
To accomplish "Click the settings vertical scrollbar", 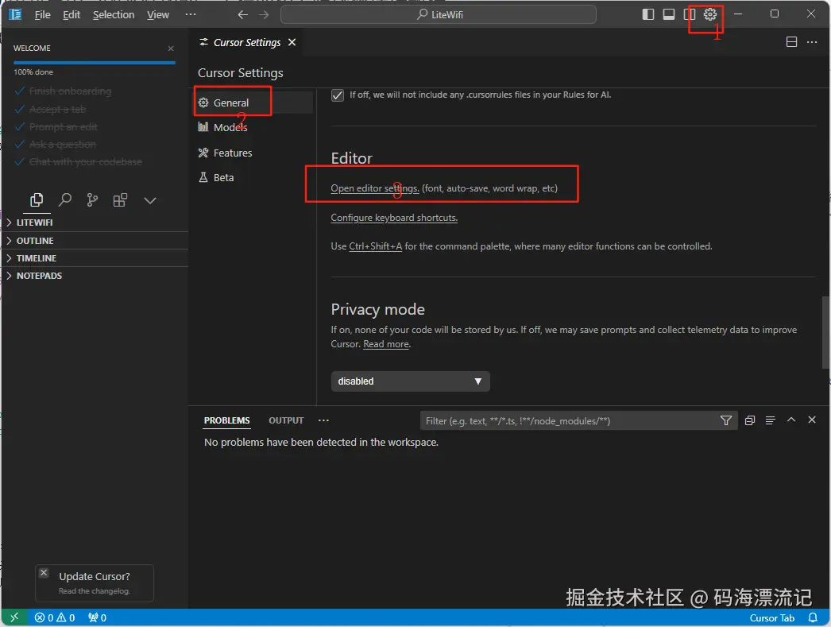I will click(x=825, y=332).
